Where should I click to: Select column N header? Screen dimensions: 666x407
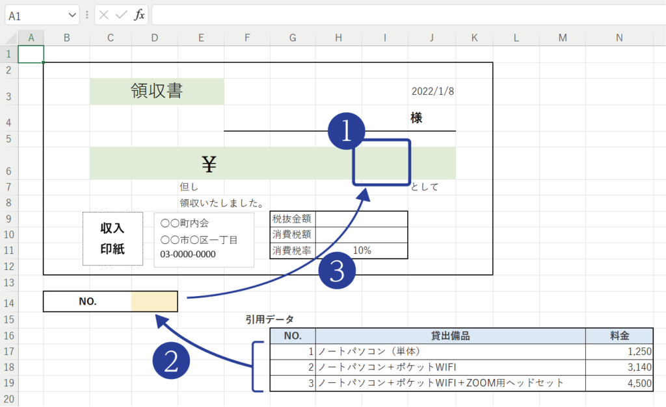619,38
